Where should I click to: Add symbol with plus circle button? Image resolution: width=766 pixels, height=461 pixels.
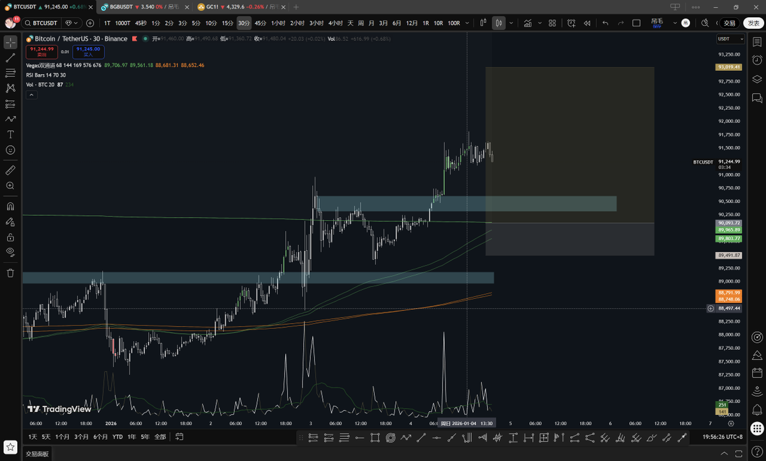pos(90,23)
